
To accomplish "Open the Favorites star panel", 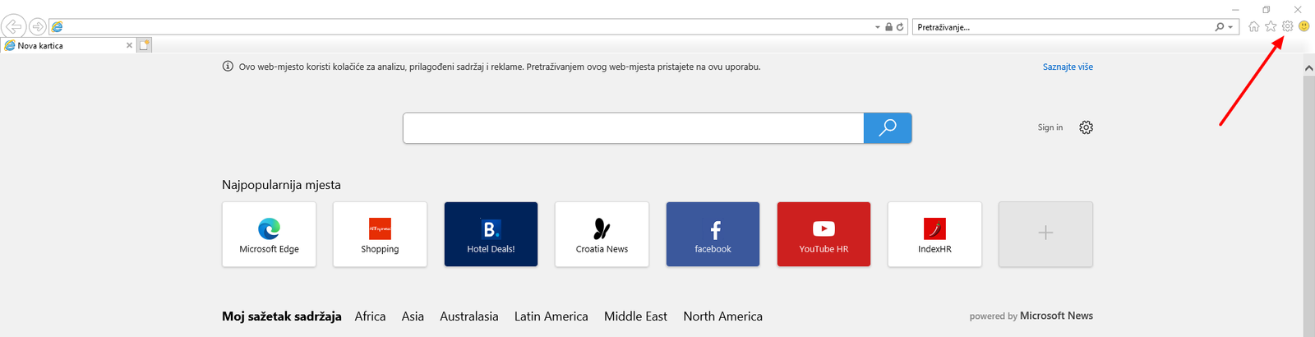I will point(1271,26).
